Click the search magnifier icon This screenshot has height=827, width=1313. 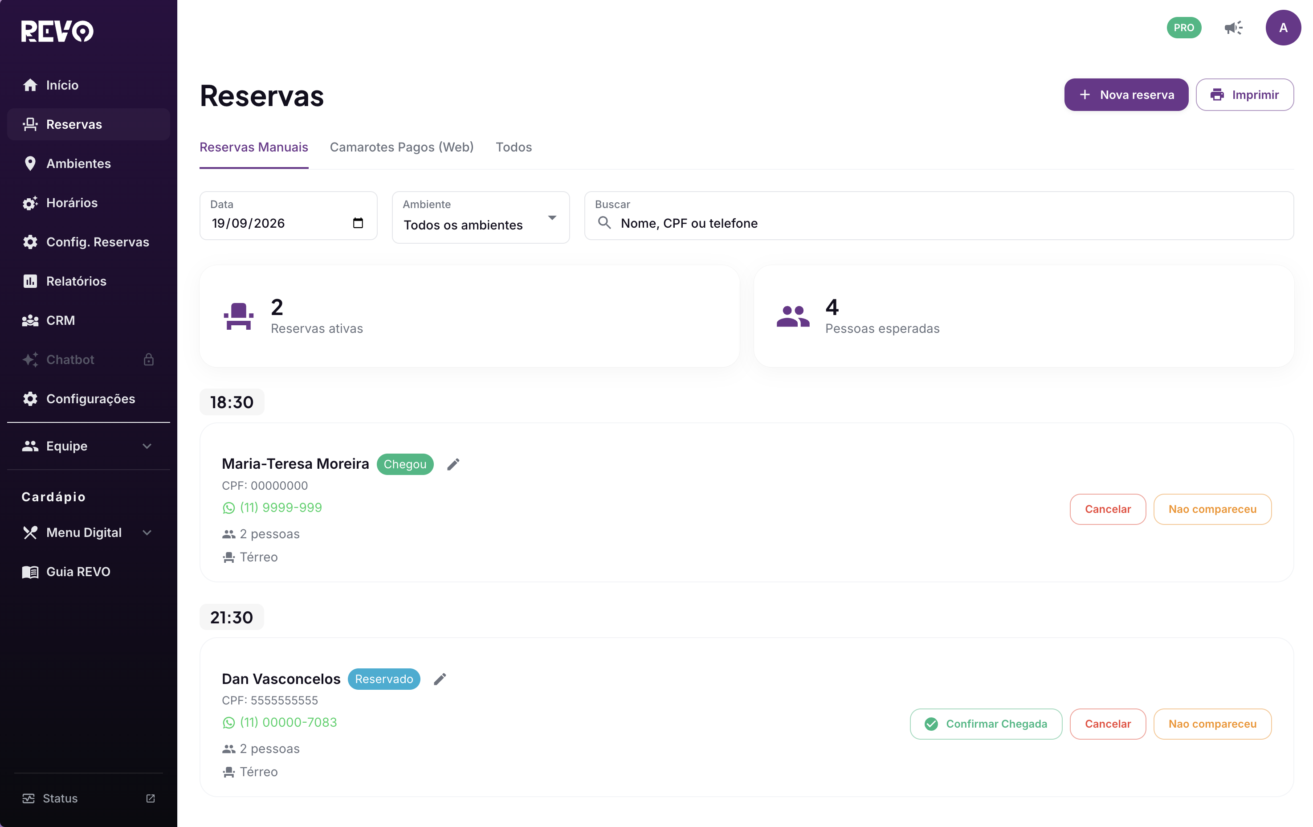[604, 223]
